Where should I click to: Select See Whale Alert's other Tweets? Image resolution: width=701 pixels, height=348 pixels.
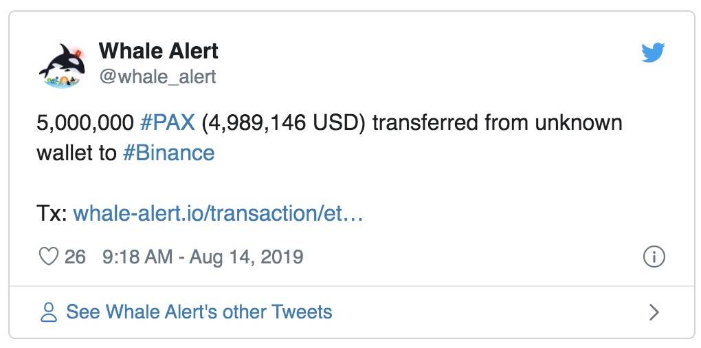tap(199, 312)
